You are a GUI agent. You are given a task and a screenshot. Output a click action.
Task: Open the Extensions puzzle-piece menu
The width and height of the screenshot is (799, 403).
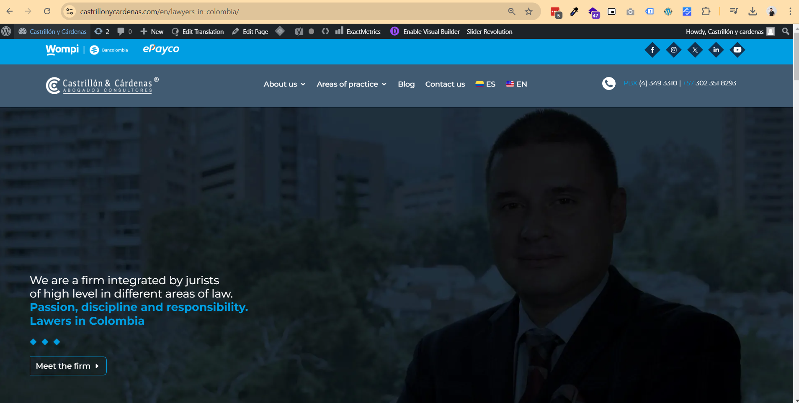(706, 12)
